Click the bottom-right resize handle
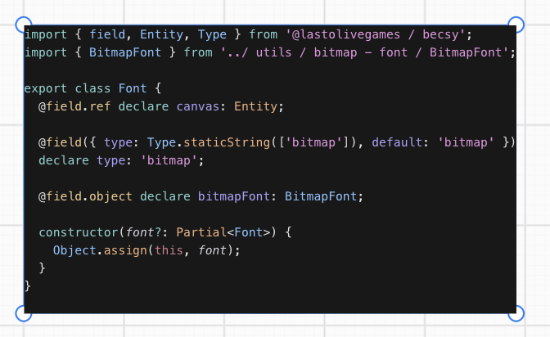 click(x=516, y=313)
